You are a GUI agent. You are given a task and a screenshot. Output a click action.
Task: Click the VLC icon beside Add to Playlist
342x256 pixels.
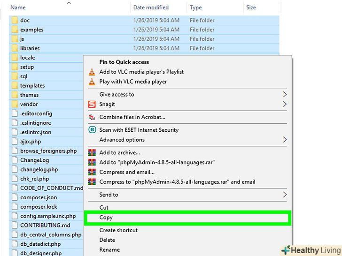[92, 72]
